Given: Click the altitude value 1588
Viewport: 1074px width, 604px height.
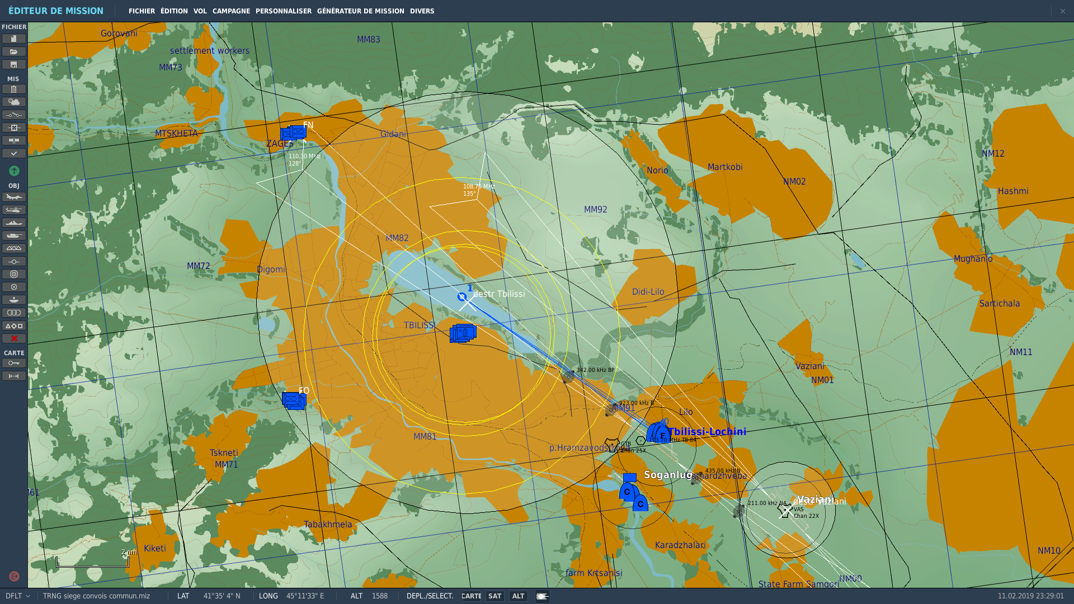Looking at the screenshot, I should (x=380, y=596).
